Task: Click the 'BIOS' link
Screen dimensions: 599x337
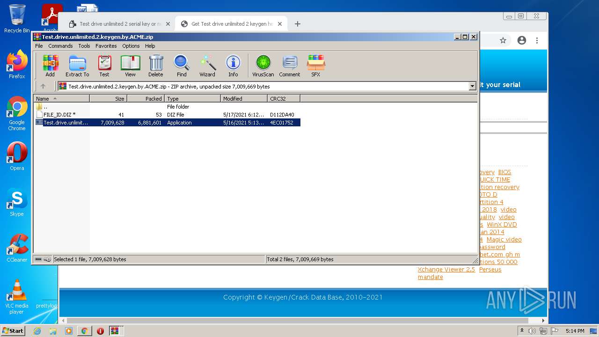Action: [504, 172]
